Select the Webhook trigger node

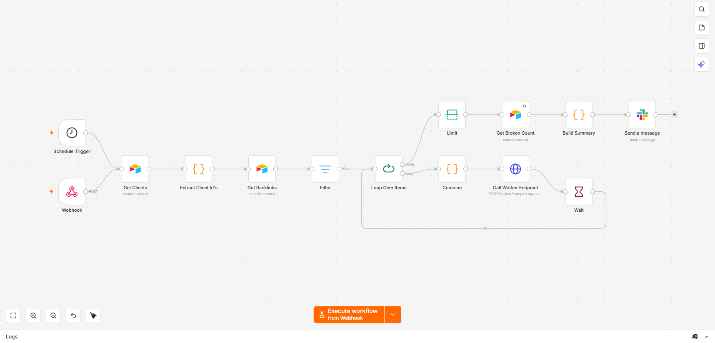(72, 192)
